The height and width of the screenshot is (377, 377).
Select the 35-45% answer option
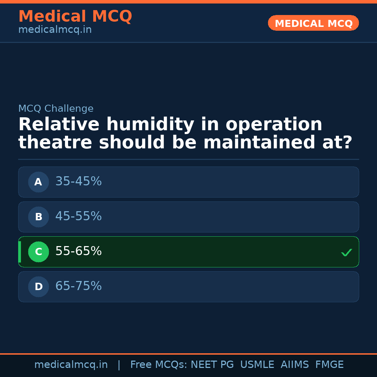click(x=188, y=182)
